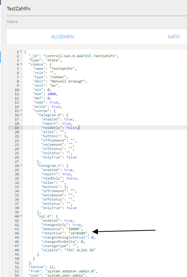Click the "type": "state" line
This screenshot has width=187, height=277.
tap(45, 60)
